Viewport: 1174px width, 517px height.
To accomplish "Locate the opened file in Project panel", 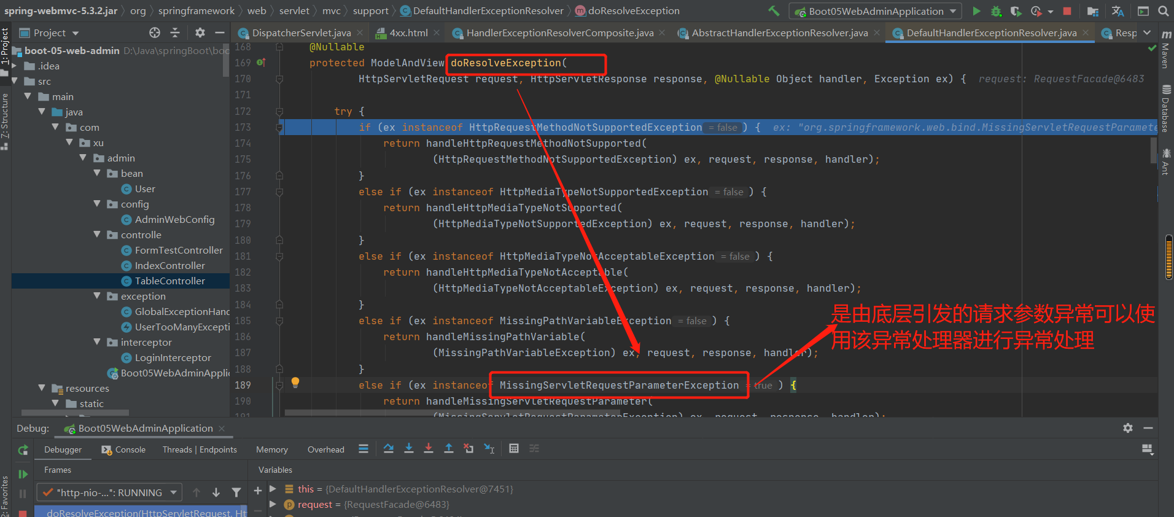I will tap(155, 33).
